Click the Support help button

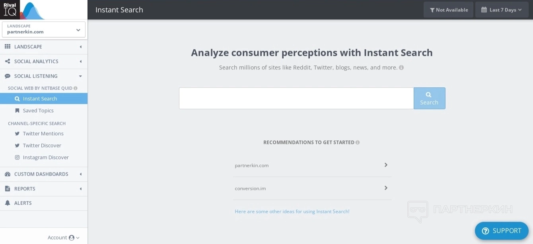click(501, 231)
